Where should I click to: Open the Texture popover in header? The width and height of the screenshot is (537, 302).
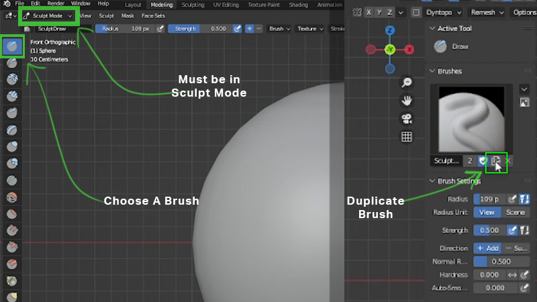tap(310, 29)
